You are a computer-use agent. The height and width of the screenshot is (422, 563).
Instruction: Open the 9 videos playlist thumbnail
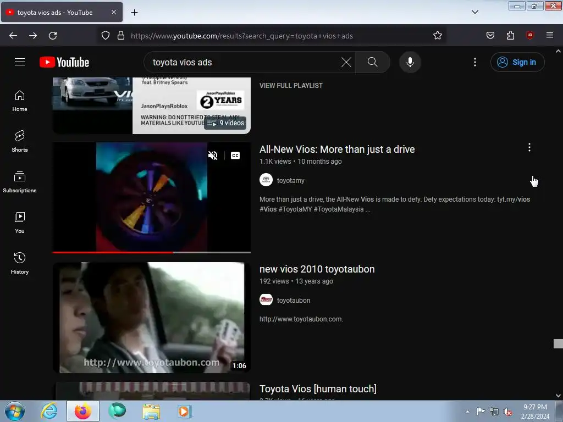(152, 105)
